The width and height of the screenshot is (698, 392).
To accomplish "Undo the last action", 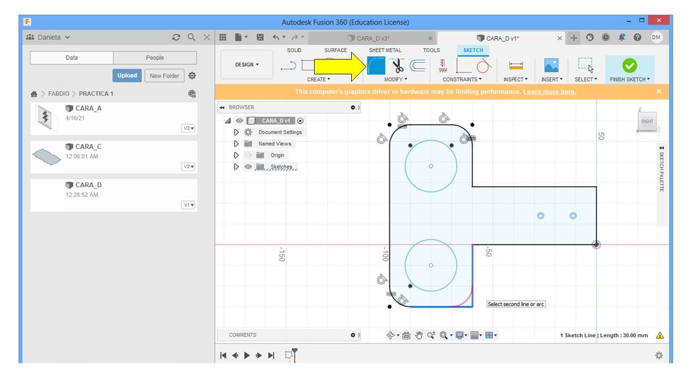I will click(276, 38).
